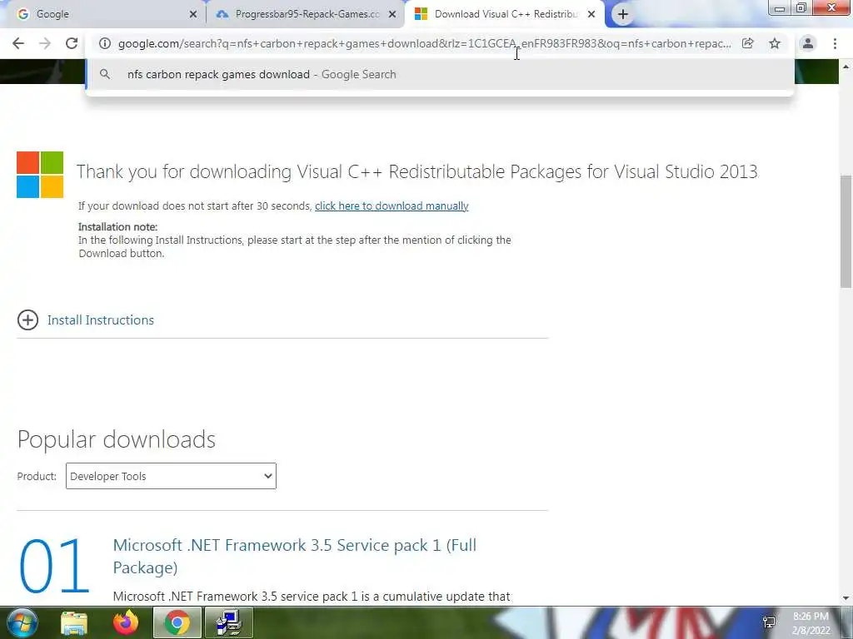
Task: View site information icon in address bar
Action: click(x=105, y=43)
